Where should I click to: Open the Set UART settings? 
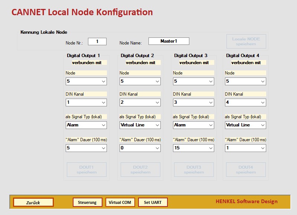coord(153,202)
